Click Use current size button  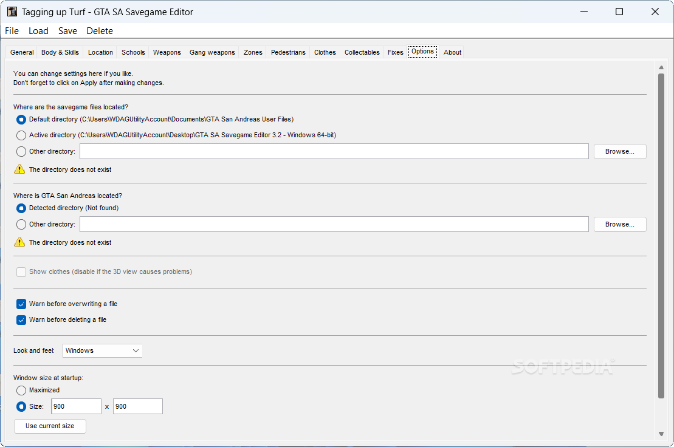(x=50, y=426)
